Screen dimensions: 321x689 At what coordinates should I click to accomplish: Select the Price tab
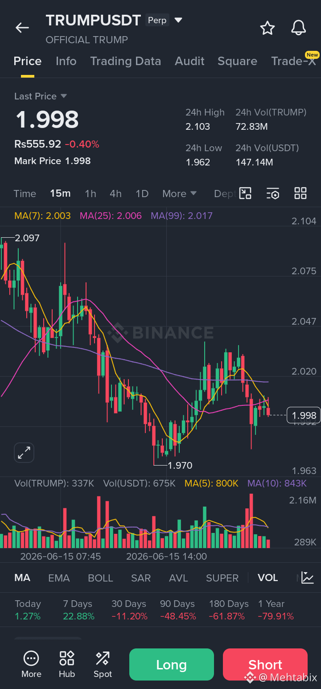pos(28,61)
